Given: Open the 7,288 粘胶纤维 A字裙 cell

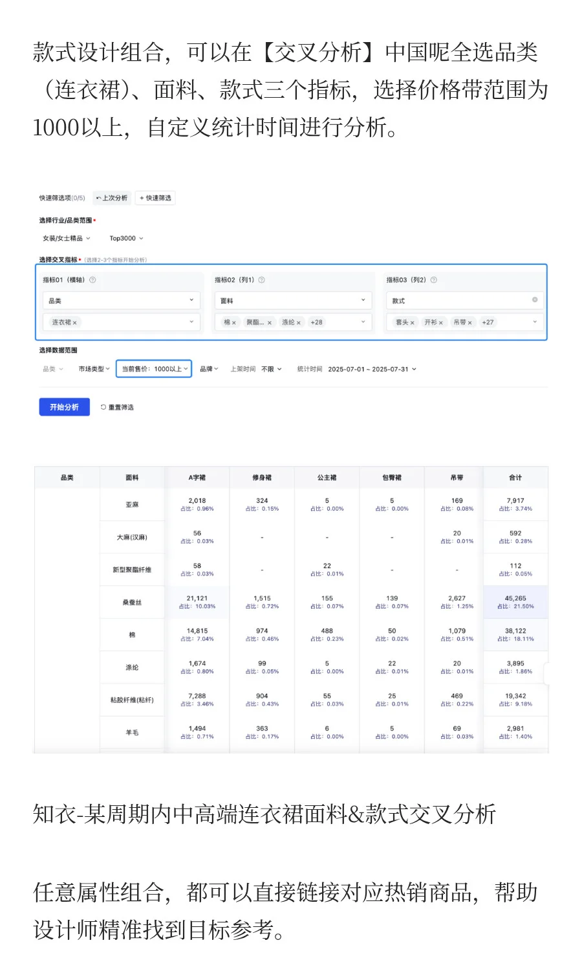Looking at the screenshot, I should click(197, 700).
